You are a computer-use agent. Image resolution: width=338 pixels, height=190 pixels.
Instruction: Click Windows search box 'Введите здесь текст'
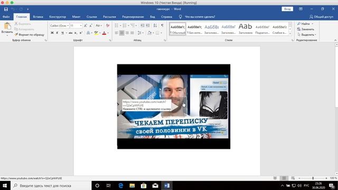[51, 185]
